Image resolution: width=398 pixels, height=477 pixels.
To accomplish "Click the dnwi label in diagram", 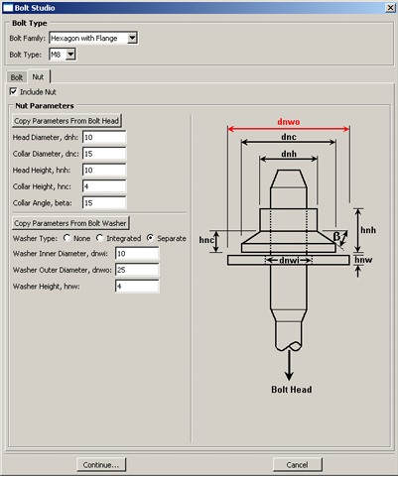I will coord(289,261).
